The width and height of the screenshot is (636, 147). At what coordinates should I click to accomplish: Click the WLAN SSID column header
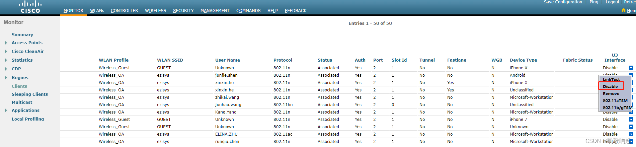click(x=170, y=60)
